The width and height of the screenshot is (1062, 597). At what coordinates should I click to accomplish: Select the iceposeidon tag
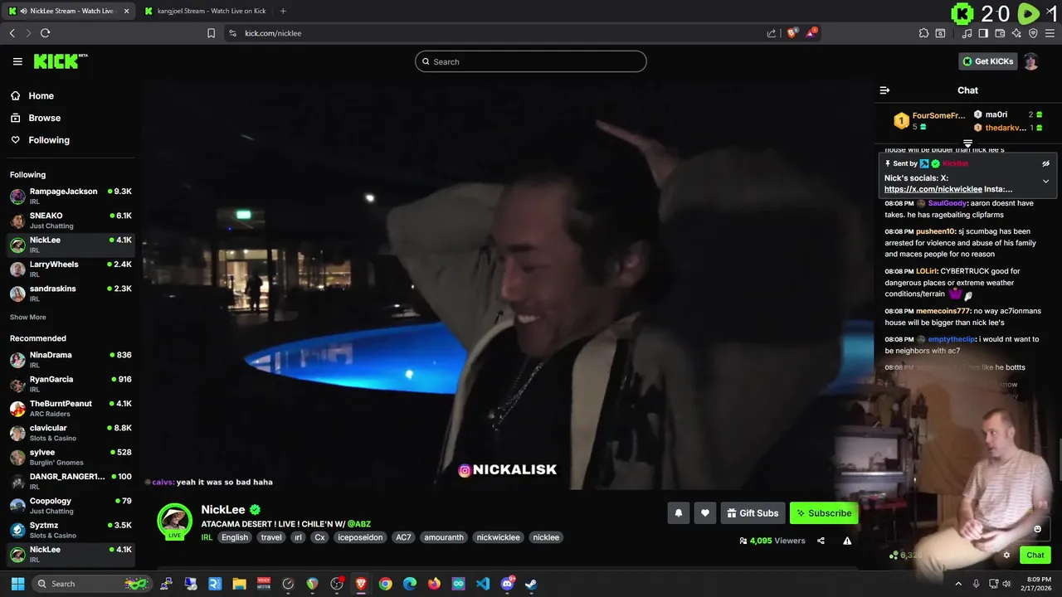360,537
